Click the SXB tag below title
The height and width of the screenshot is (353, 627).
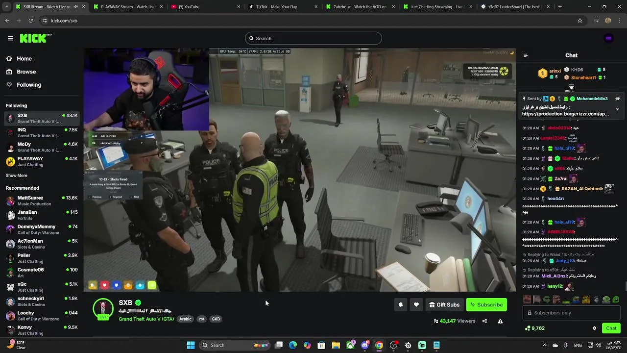coord(216,319)
